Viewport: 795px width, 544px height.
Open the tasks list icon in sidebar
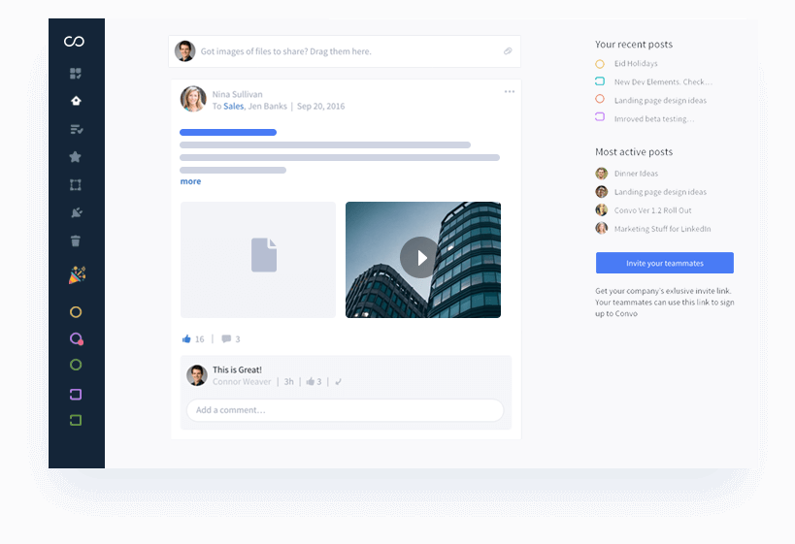point(76,129)
